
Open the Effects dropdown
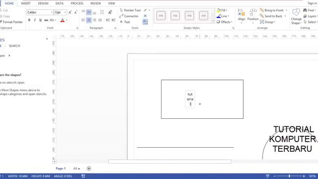point(224,22)
